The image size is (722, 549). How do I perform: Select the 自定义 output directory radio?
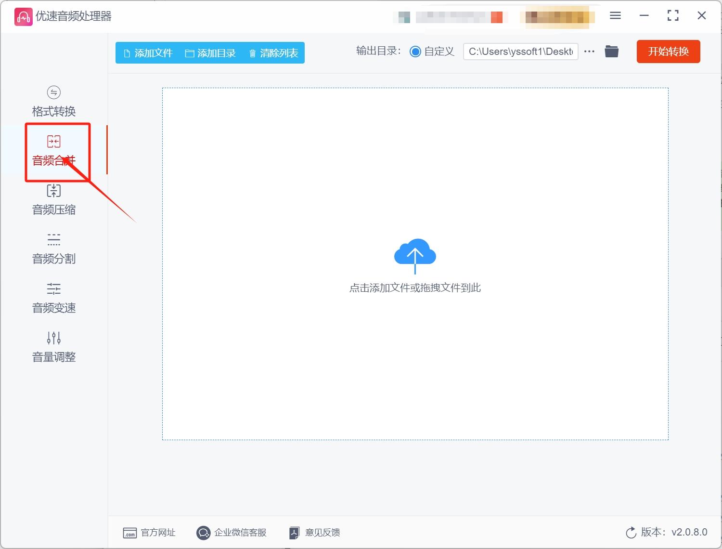tap(415, 52)
